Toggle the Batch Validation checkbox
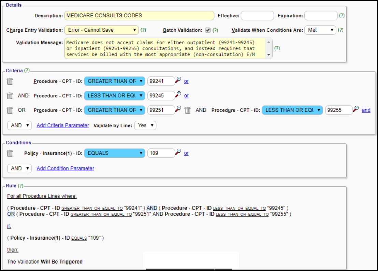The width and height of the screenshot is (378, 271). 208,30
